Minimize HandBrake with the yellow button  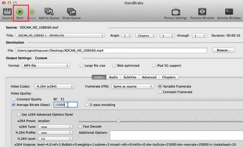coord(9,3)
